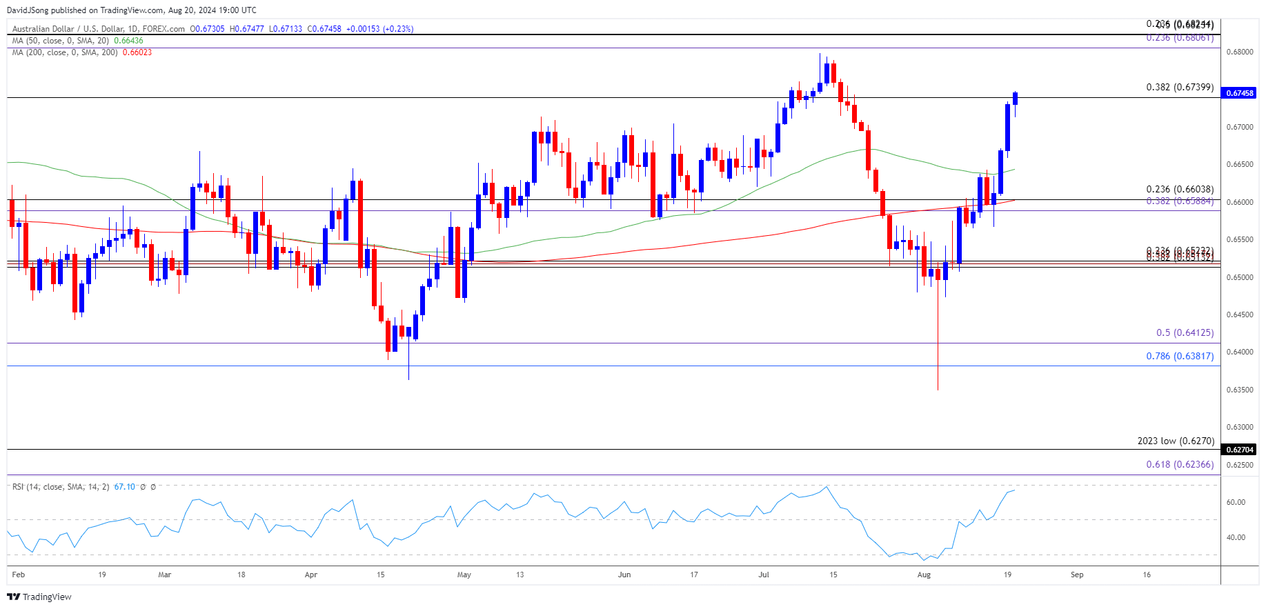Click the Sep date label on time axis
This screenshot has height=609, width=1266.
point(1077,575)
